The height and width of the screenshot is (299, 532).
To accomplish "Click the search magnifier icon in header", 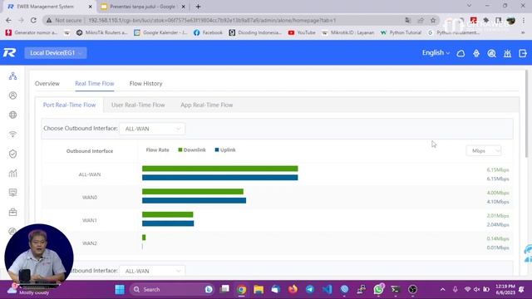I will [x=491, y=53].
